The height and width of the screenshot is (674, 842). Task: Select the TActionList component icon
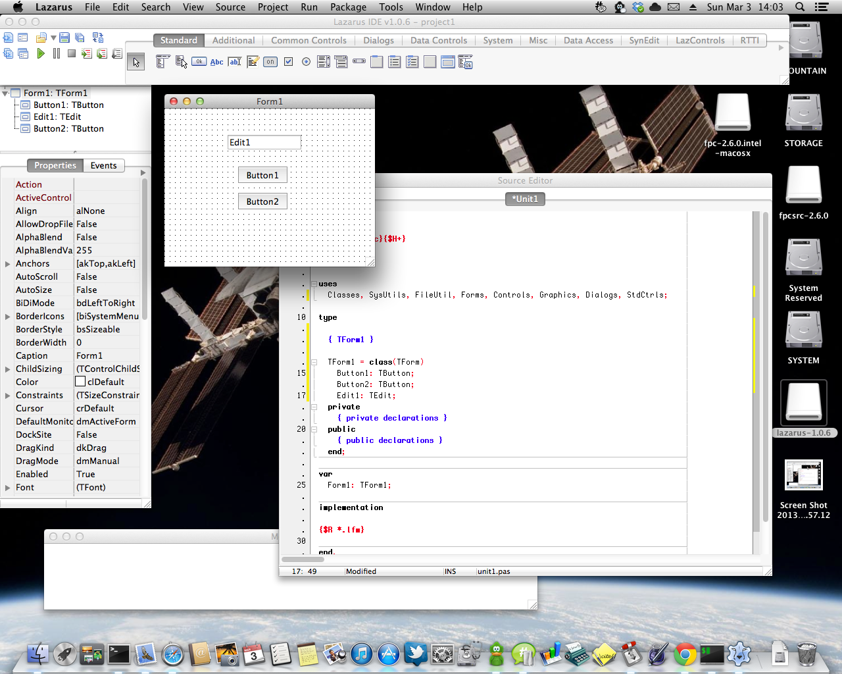coord(465,62)
